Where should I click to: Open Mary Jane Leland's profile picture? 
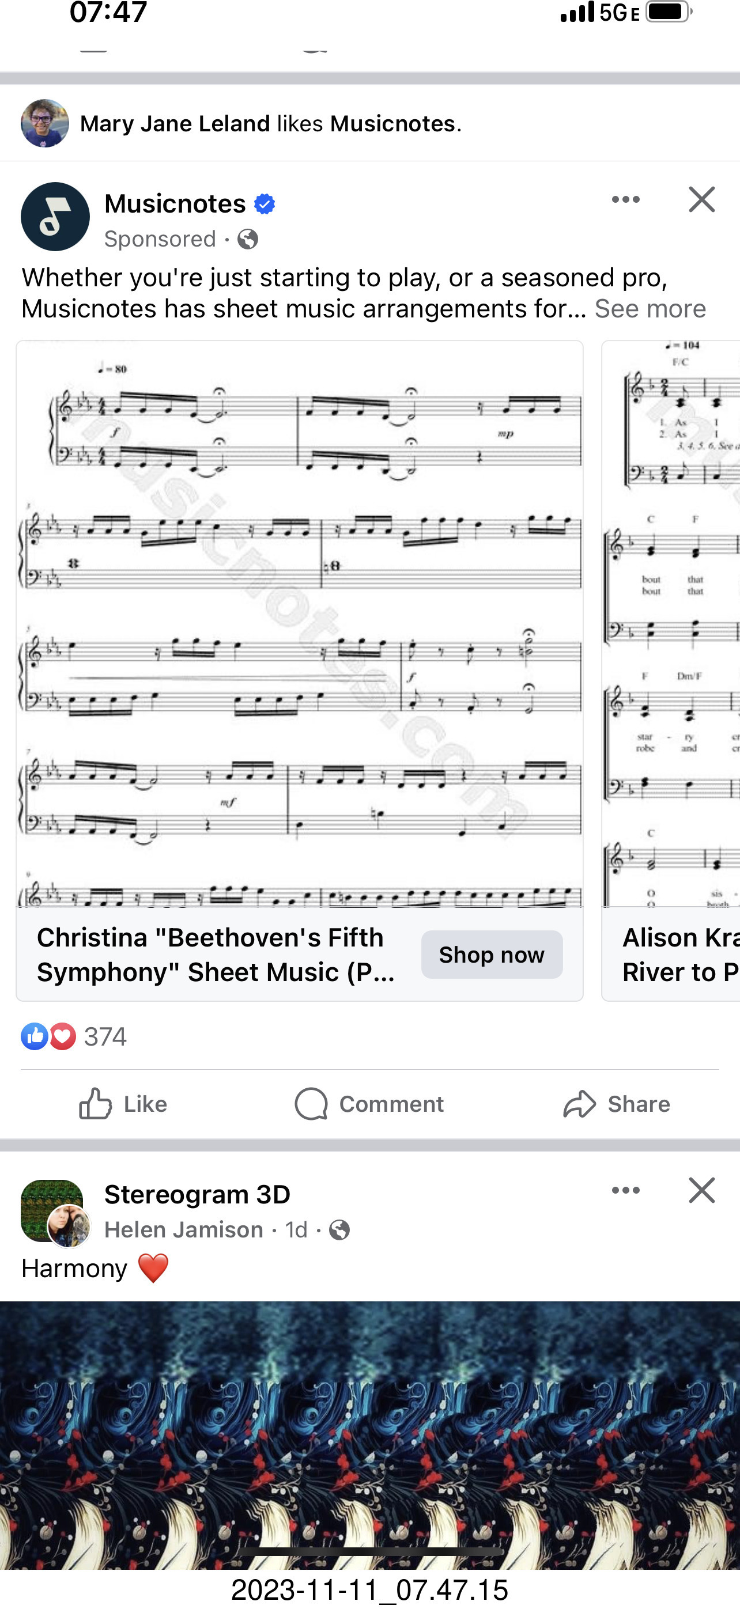pyautogui.click(x=45, y=123)
